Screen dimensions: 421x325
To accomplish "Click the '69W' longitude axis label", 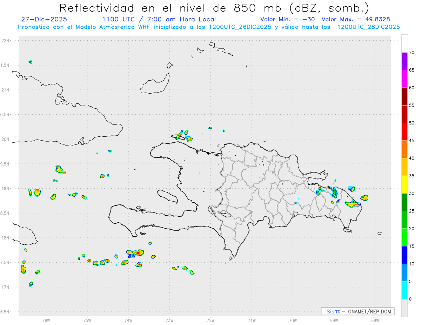I will pyautogui.click(x=334, y=320).
